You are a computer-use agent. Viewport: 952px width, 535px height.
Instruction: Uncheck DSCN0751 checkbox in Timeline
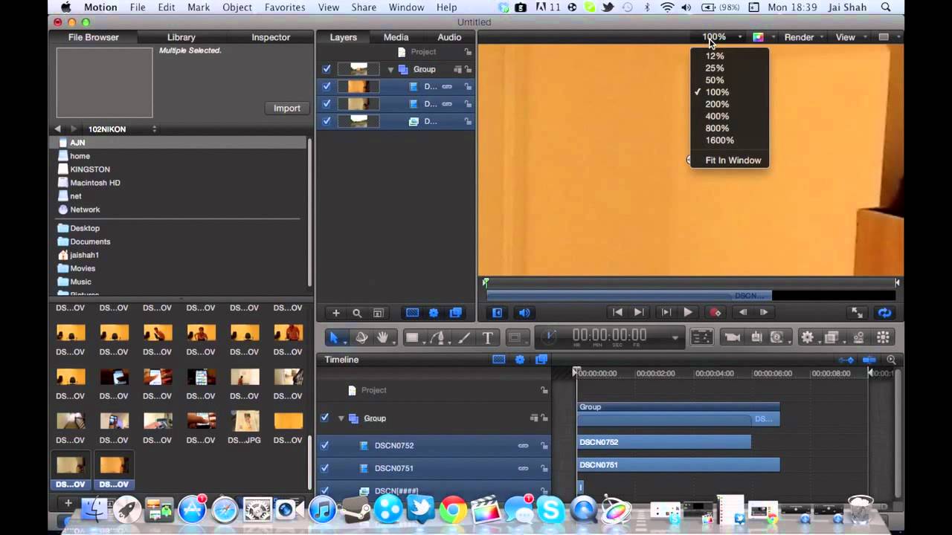pos(324,468)
